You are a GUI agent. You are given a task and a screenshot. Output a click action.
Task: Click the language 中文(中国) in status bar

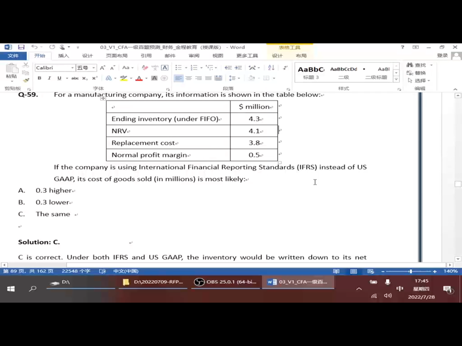tap(126, 271)
